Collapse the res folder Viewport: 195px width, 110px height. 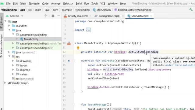click(x=9, y=56)
